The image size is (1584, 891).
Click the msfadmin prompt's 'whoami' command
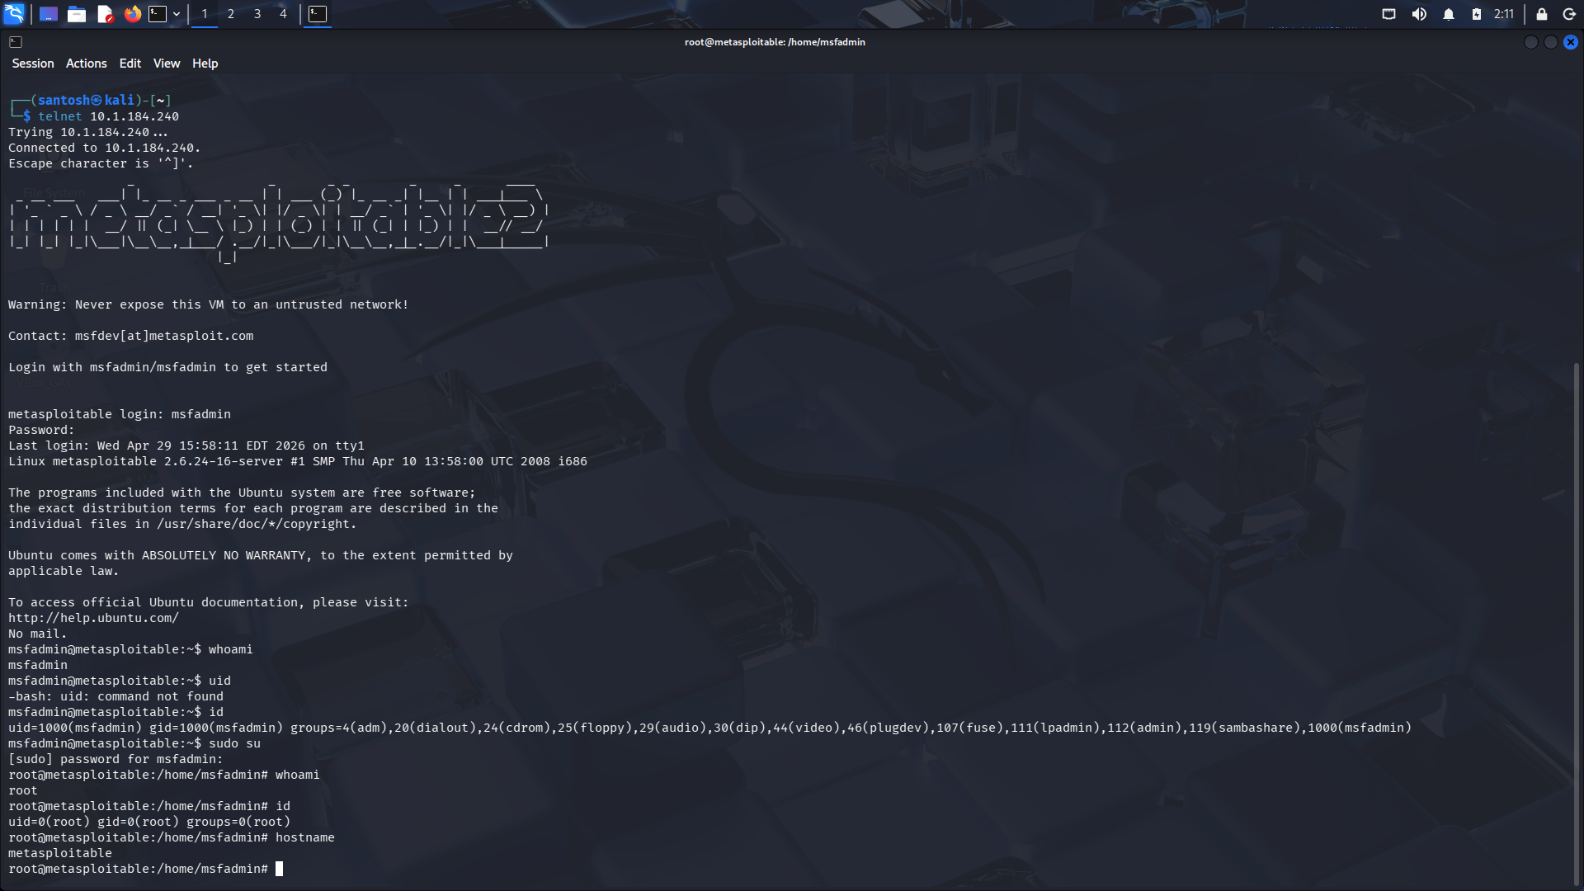230,650
